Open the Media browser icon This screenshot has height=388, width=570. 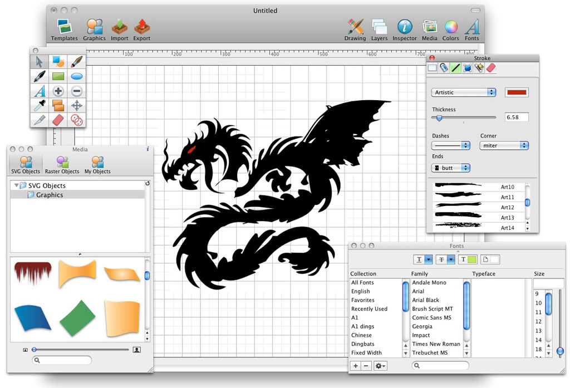coord(429,30)
